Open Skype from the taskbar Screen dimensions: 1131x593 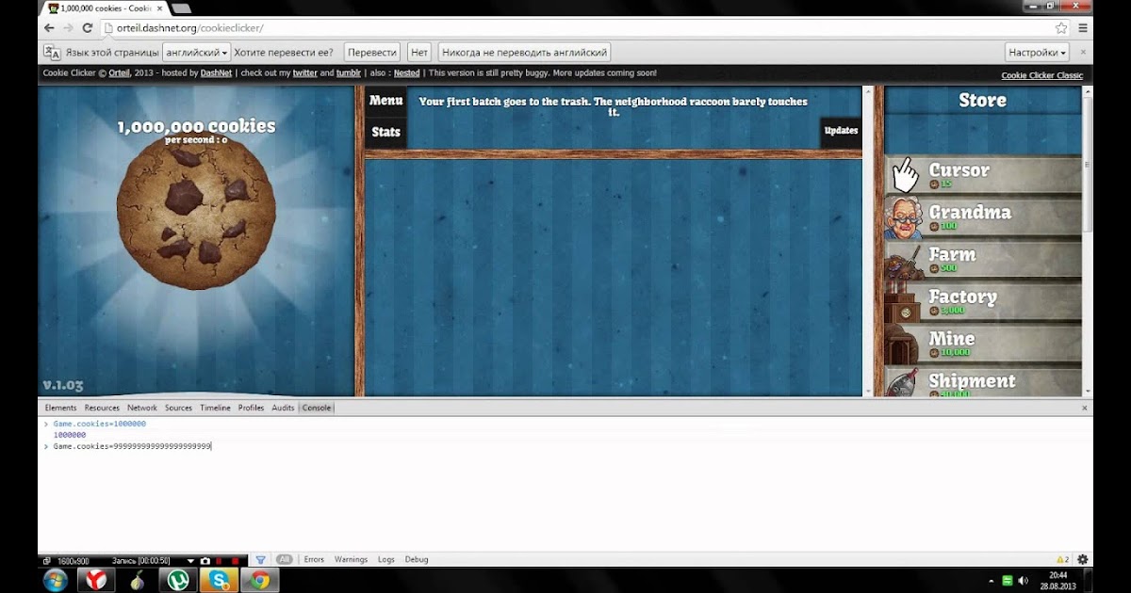point(220,580)
